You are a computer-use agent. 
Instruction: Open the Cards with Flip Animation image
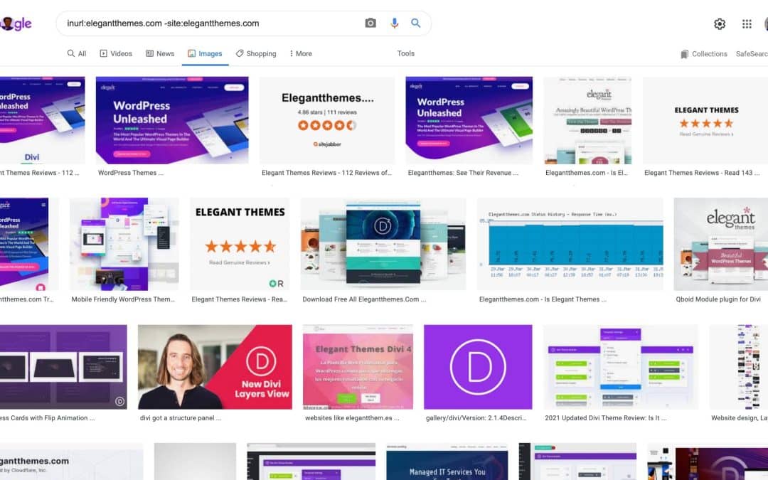coord(63,367)
